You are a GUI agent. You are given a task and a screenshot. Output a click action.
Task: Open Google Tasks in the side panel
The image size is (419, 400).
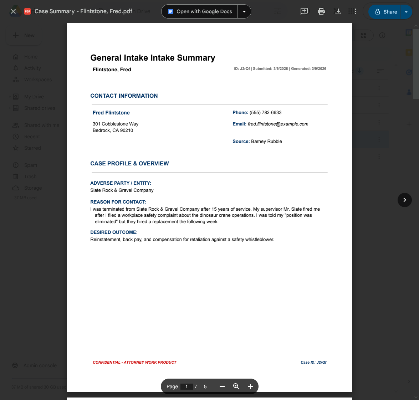click(408, 72)
